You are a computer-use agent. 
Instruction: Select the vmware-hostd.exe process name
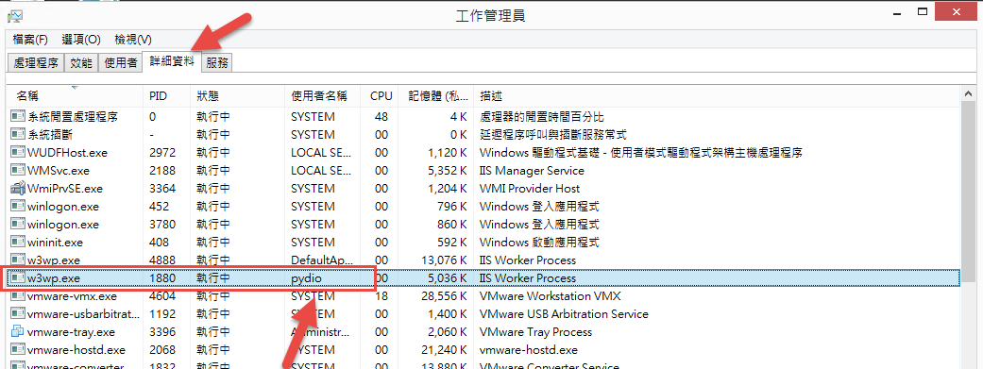click(x=76, y=349)
